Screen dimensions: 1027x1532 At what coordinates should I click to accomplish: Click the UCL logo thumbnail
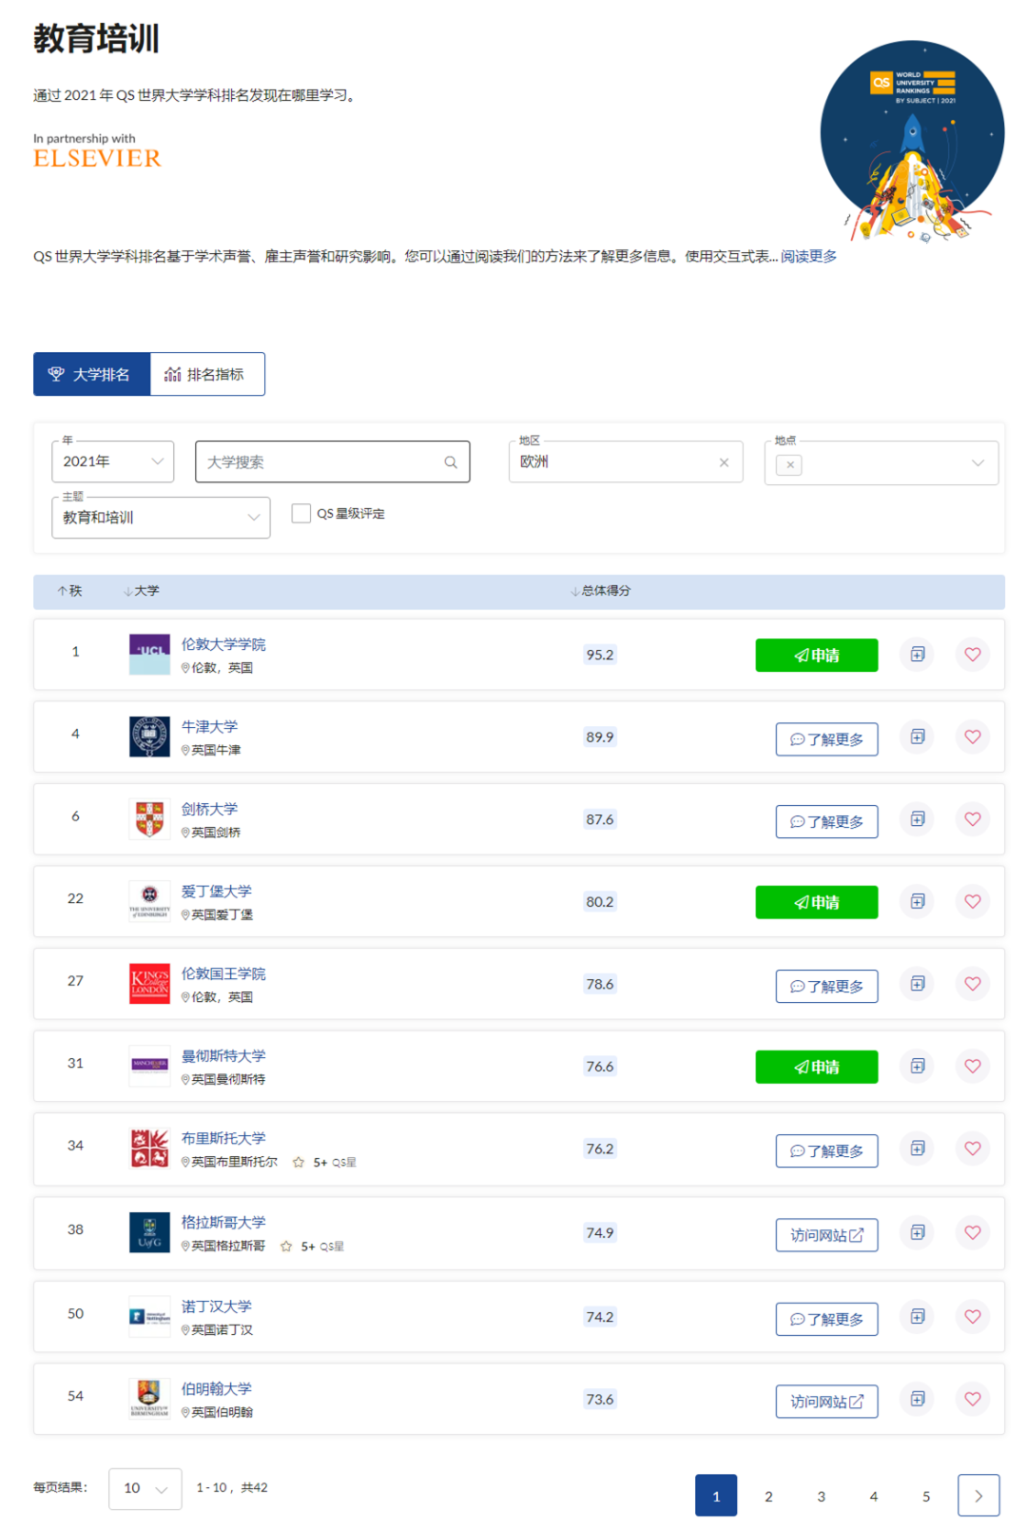tap(149, 654)
